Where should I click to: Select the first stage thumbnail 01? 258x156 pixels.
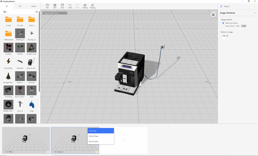[x=26, y=140]
